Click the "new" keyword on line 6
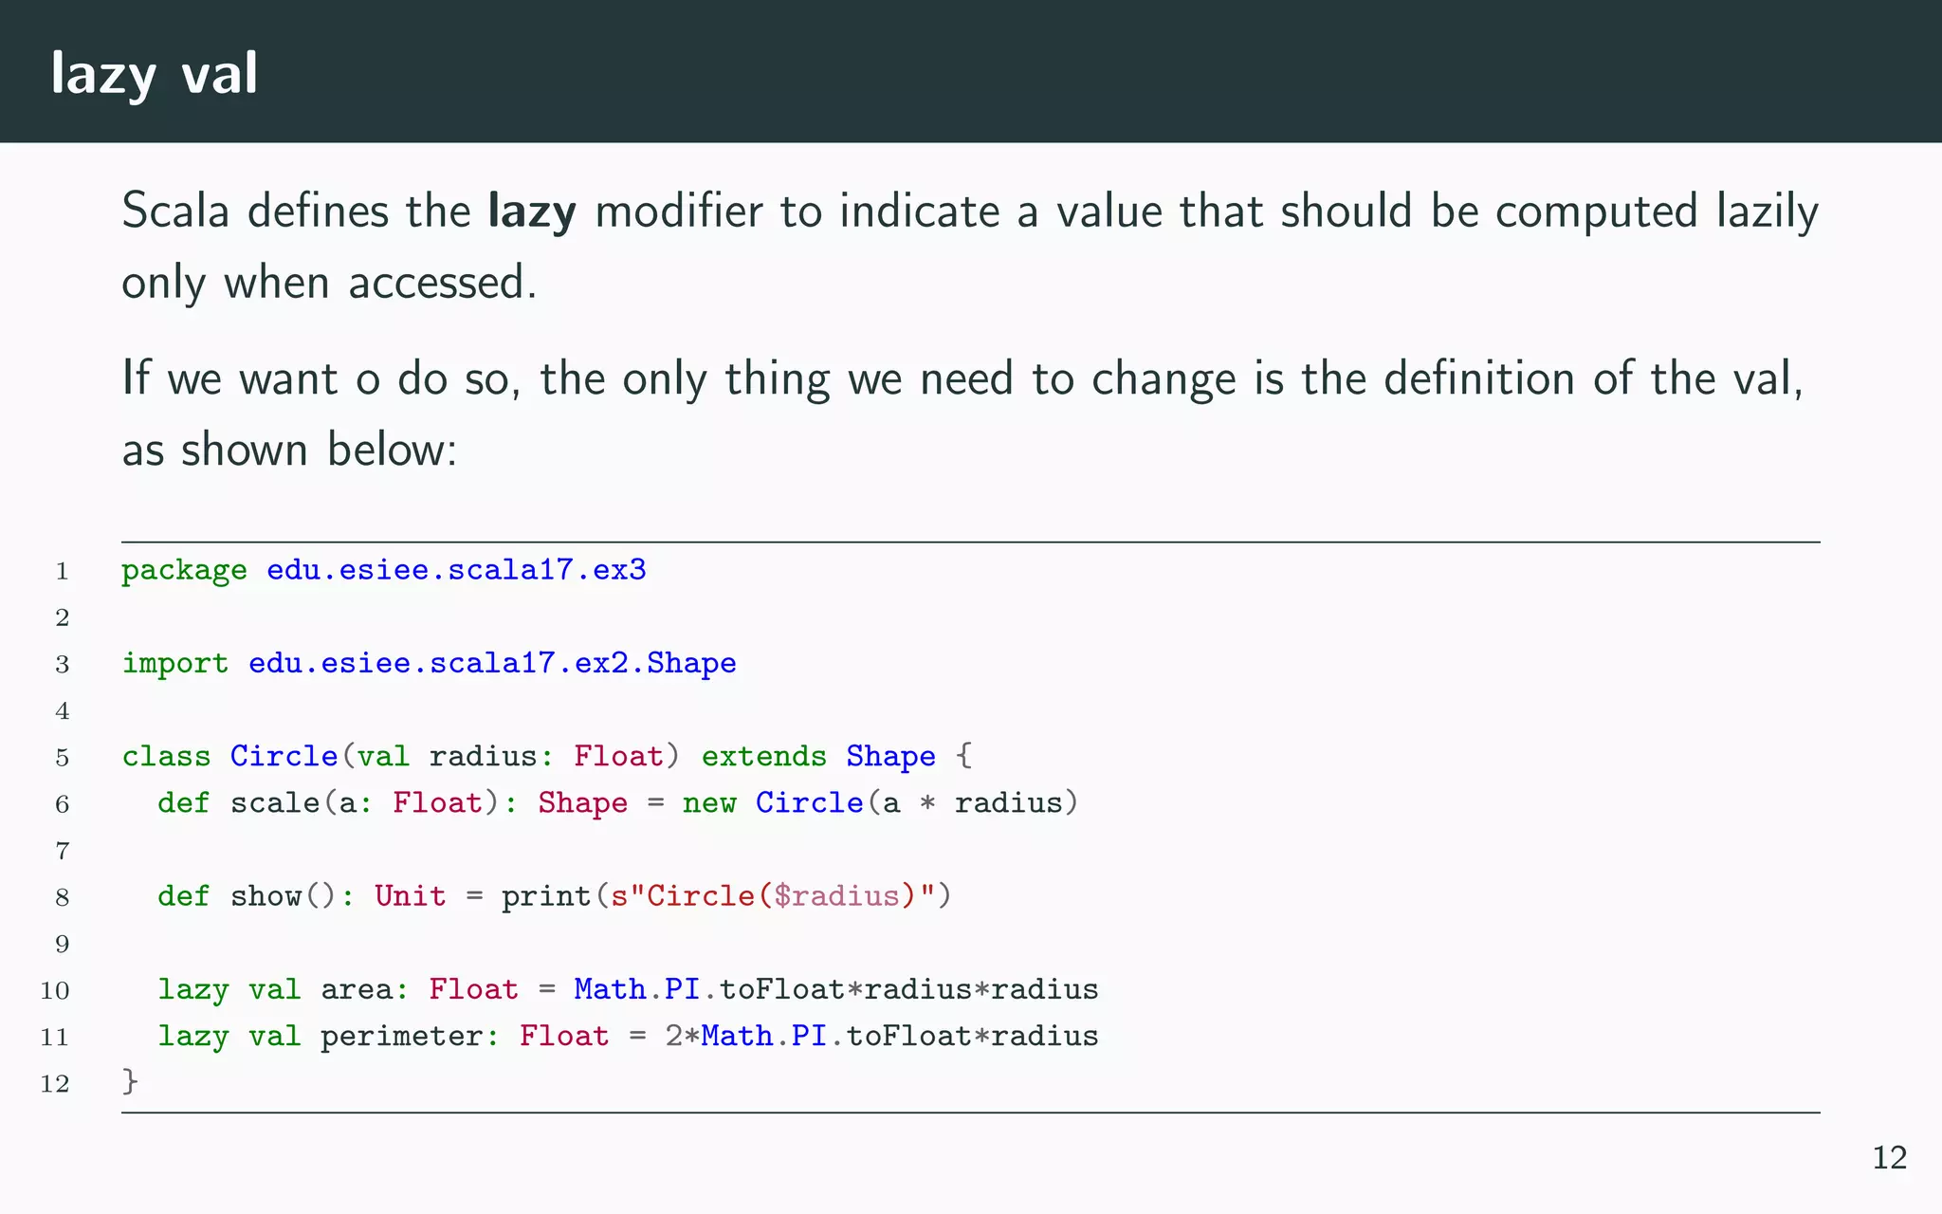The height and width of the screenshot is (1214, 1942). pos(709,803)
